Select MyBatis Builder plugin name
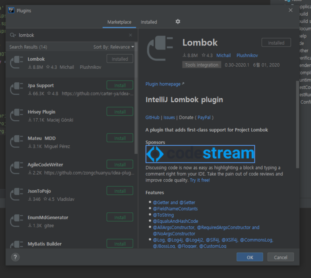 click(45, 244)
